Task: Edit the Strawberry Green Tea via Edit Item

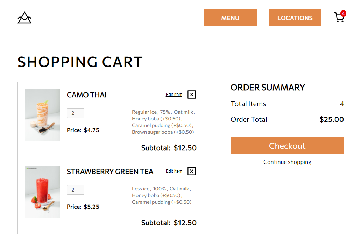Action: coord(174,171)
